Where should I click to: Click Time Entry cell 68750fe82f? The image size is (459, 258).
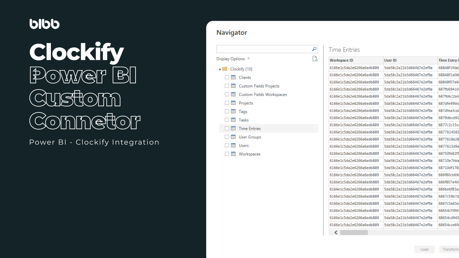tap(448, 153)
